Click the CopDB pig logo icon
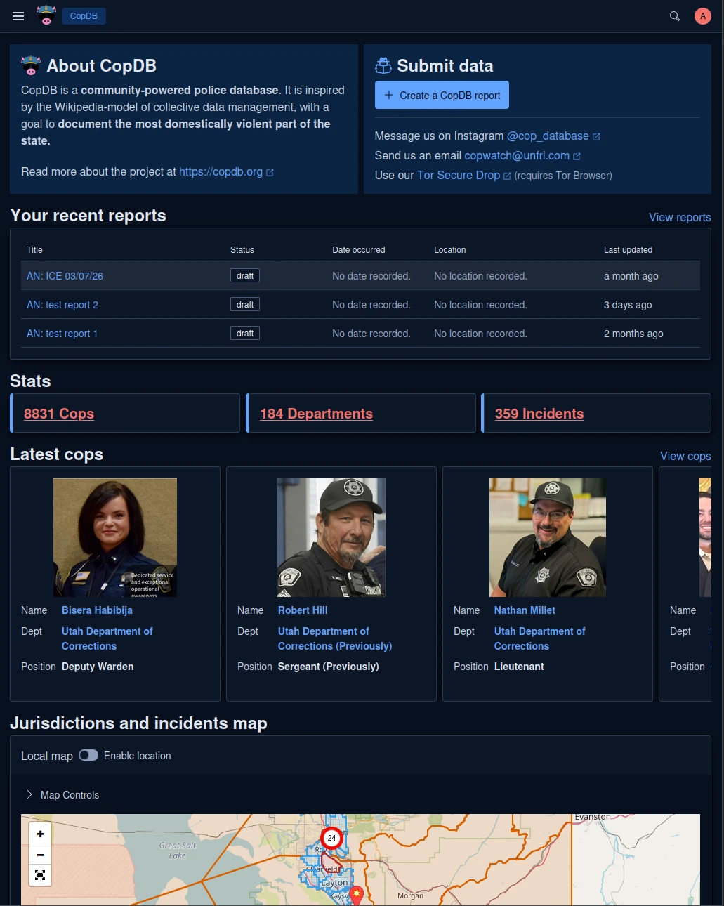724x906 pixels. (46, 15)
